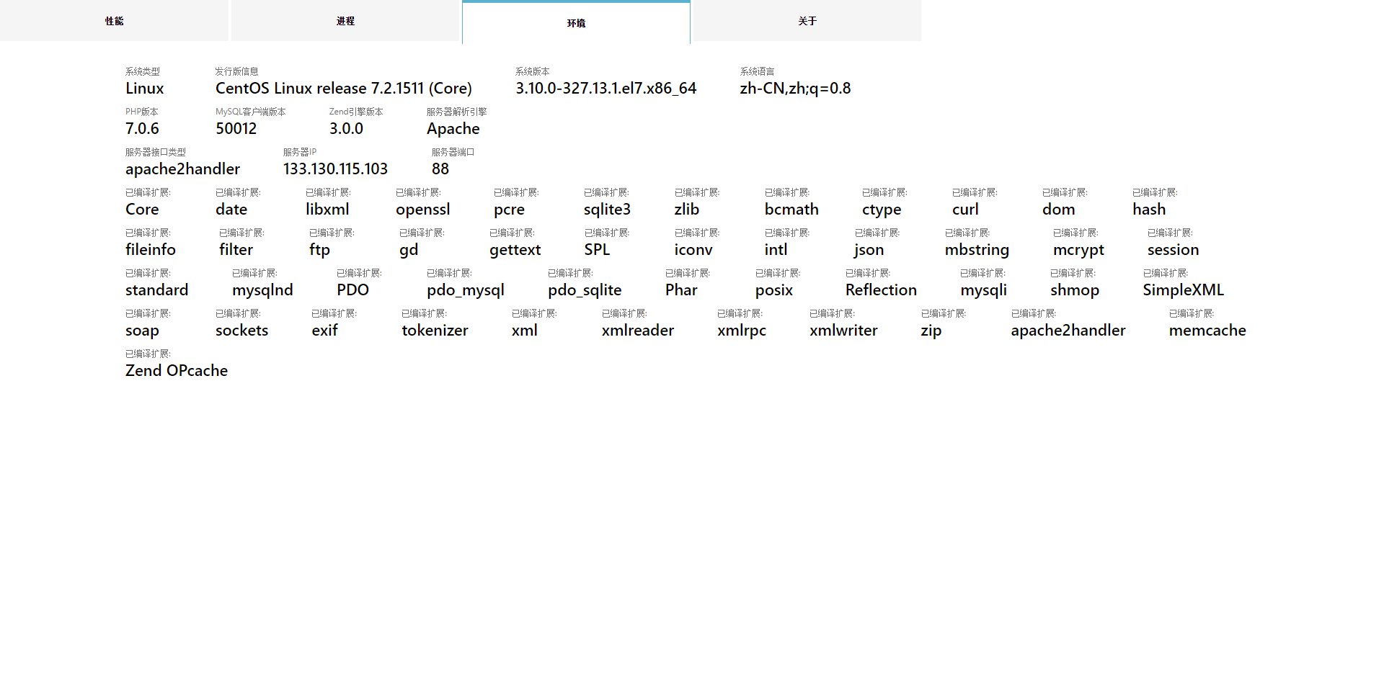
Task: Click the iconv extension entry
Action: [693, 250]
